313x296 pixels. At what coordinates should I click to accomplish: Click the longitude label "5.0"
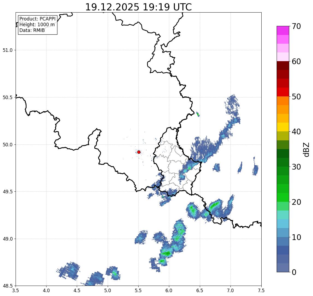108,290
